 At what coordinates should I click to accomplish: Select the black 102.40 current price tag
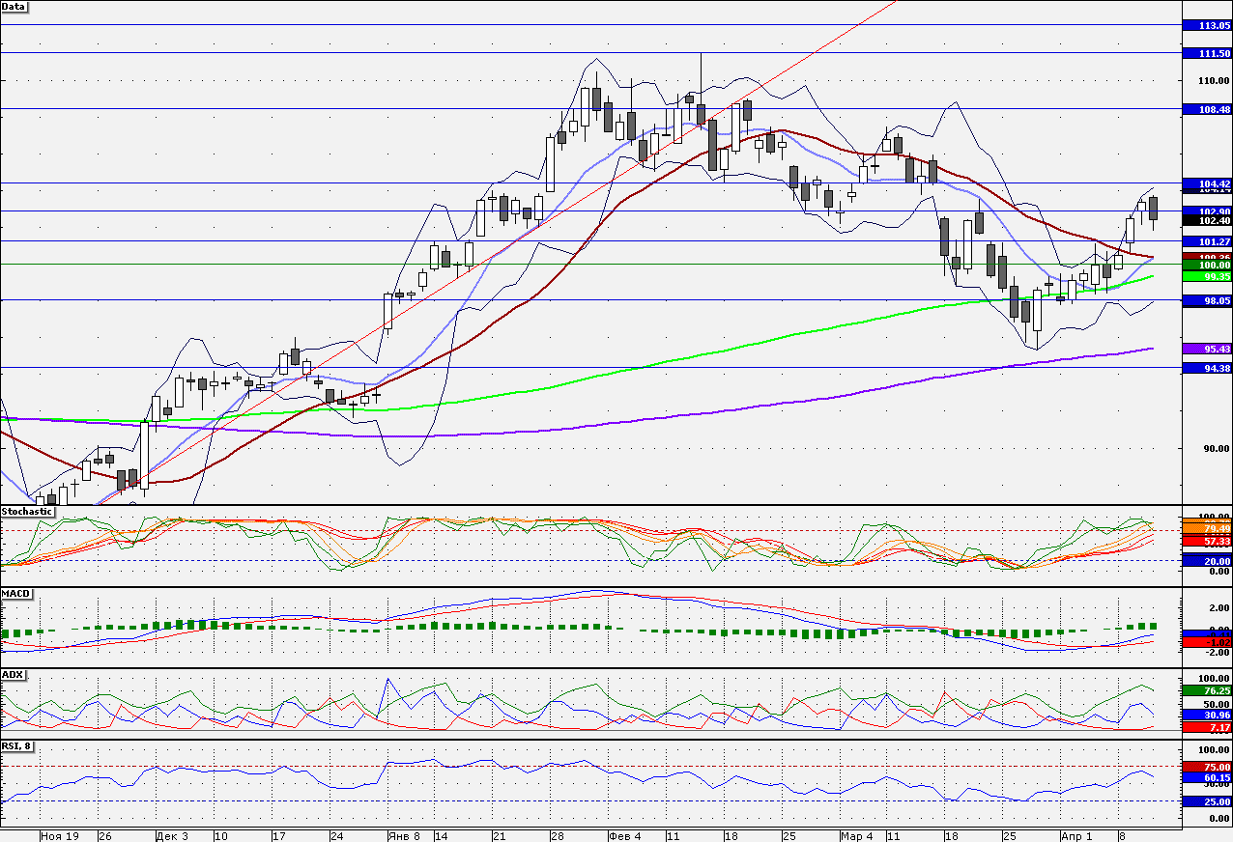click(x=1207, y=220)
